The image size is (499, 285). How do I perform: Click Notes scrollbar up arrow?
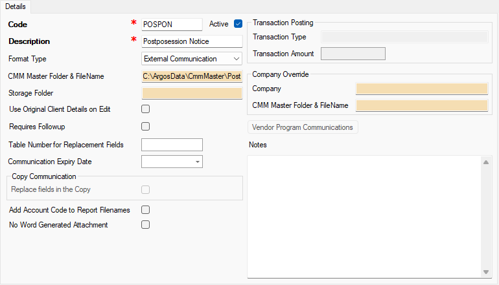tap(486, 162)
